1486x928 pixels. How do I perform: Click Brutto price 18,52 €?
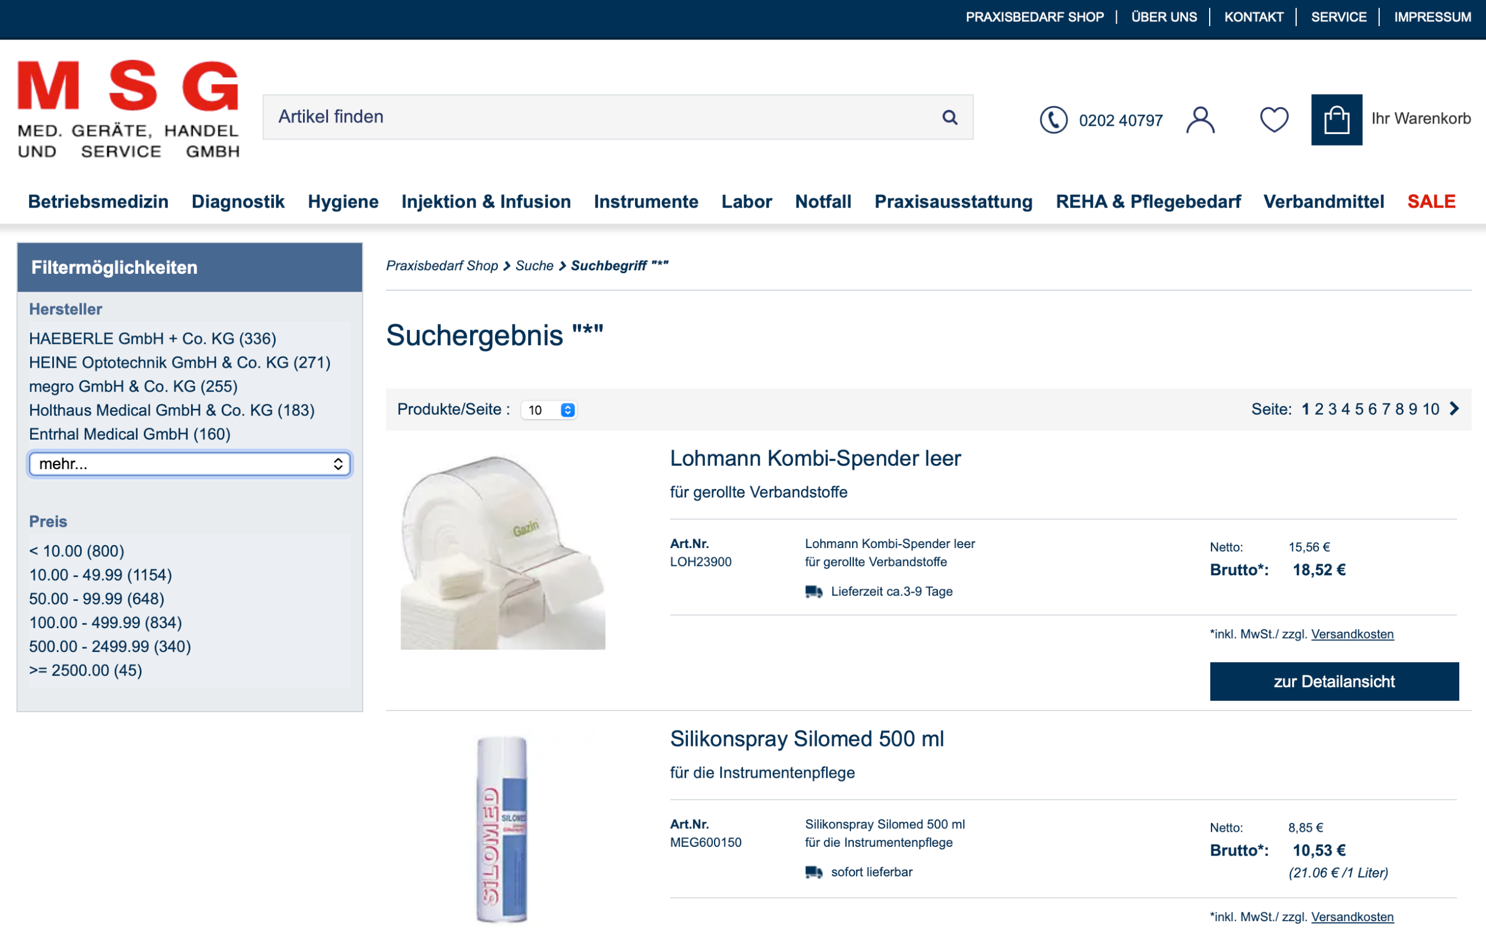point(1319,570)
